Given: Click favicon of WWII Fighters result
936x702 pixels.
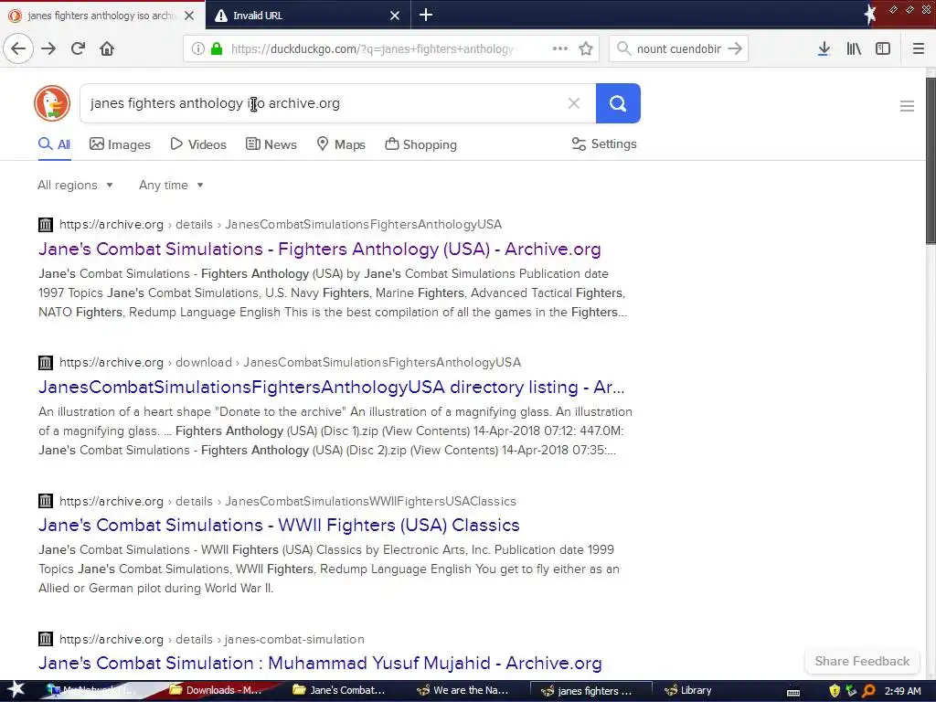Looking at the screenshot, I should click(46, 501).
